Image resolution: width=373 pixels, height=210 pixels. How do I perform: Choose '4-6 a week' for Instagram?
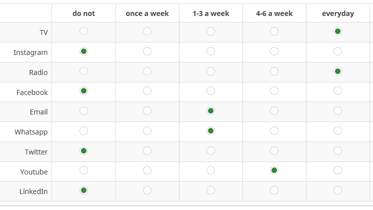click(274, 51)
